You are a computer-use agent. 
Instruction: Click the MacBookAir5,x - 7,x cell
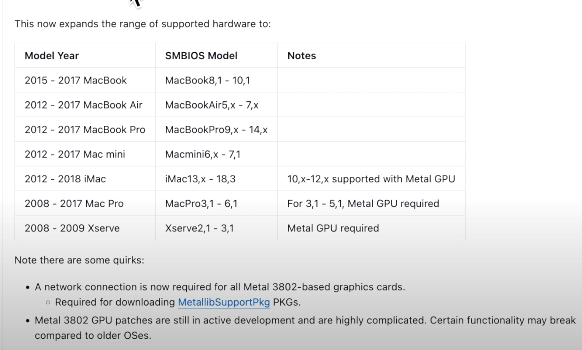(x=212, y=105)
